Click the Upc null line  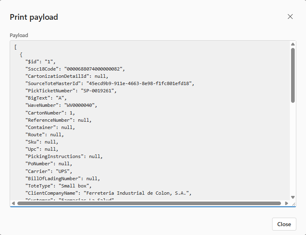[42, 149]
